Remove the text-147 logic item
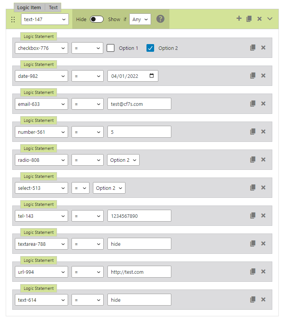This screenshot has height=319, width=283. coord(259,19)
